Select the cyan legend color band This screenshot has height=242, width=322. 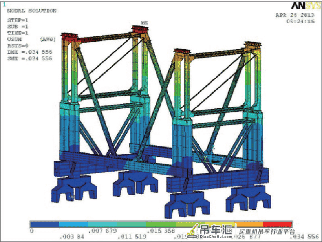(102, 224)
